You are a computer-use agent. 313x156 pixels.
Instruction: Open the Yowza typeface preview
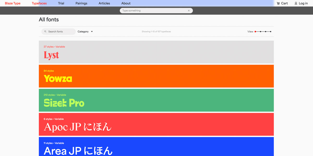[x=156, y=76]
